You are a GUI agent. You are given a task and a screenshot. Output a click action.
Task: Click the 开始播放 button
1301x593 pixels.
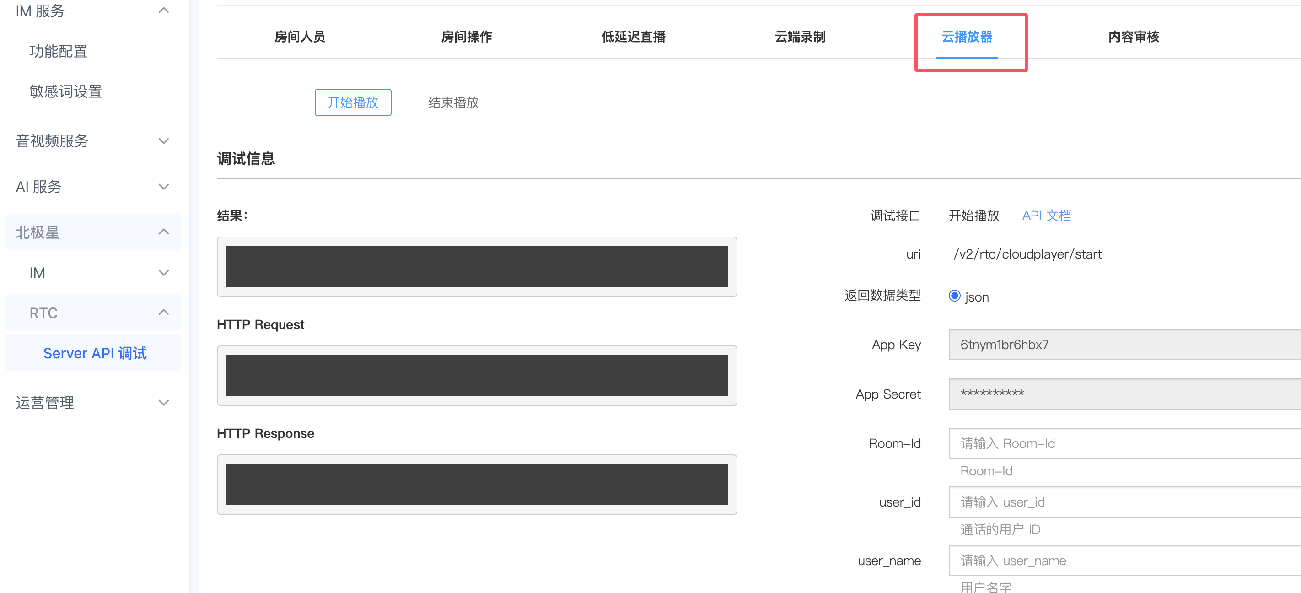tap(353, 102)
